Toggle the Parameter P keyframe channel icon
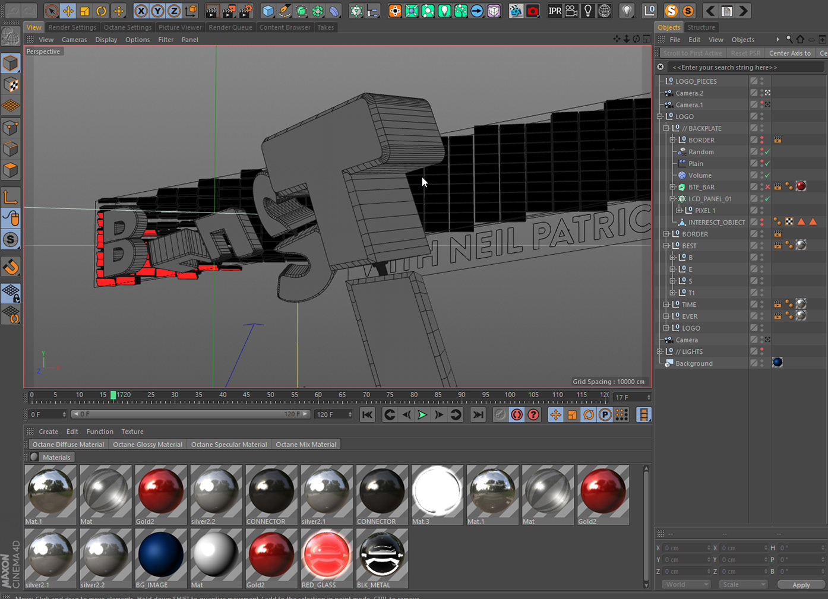 point(605,415)
